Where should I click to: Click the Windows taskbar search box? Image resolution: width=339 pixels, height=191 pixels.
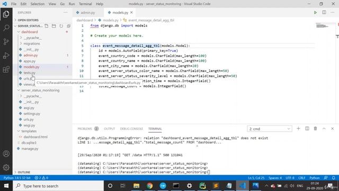58,186
